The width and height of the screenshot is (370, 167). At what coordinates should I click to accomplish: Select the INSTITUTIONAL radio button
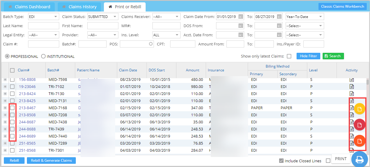[x=44, y=56]
